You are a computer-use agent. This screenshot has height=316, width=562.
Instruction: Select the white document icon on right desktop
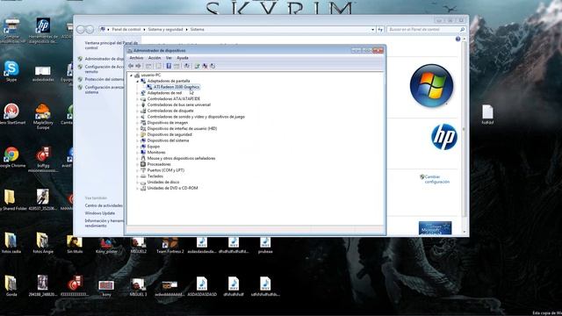click(x=487, y=114)
